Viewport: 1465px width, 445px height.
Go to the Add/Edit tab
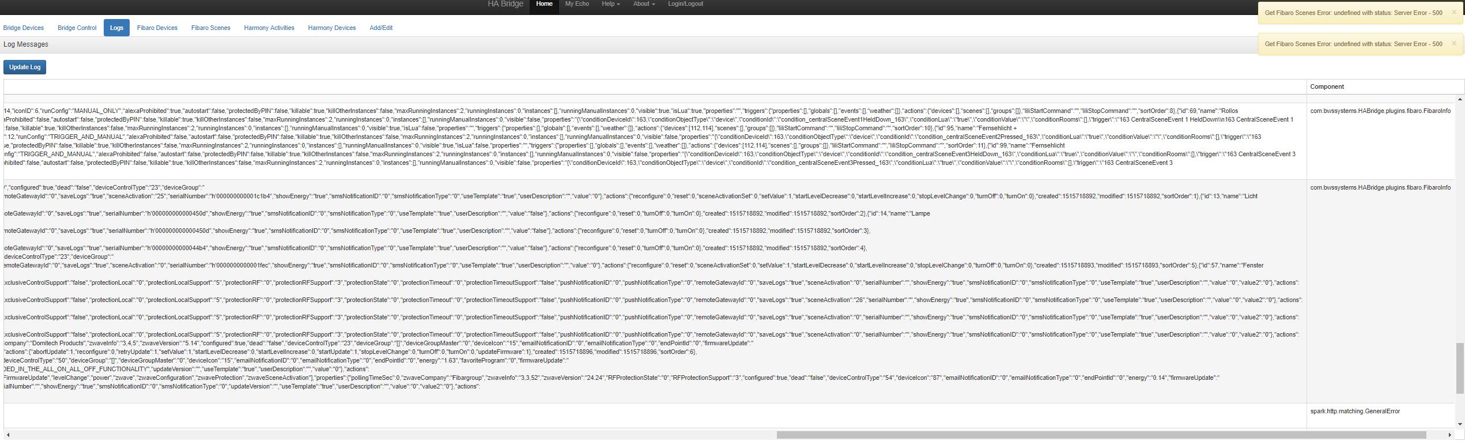click(381, 28)
